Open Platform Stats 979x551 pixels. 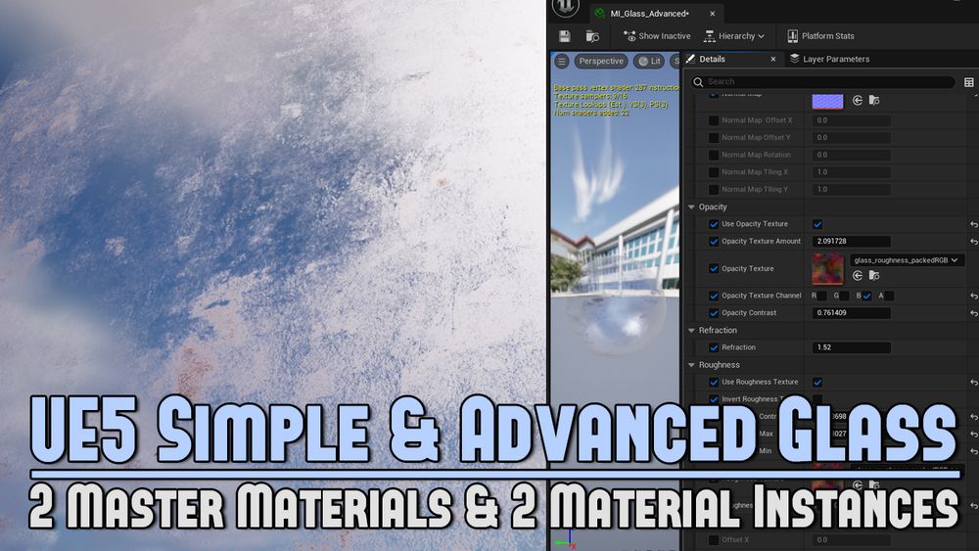coord(820,36)
